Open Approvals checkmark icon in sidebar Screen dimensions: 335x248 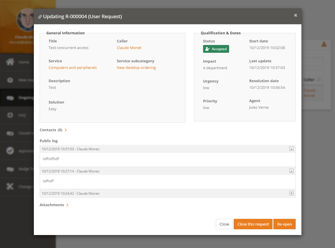[x=10, y=151]
